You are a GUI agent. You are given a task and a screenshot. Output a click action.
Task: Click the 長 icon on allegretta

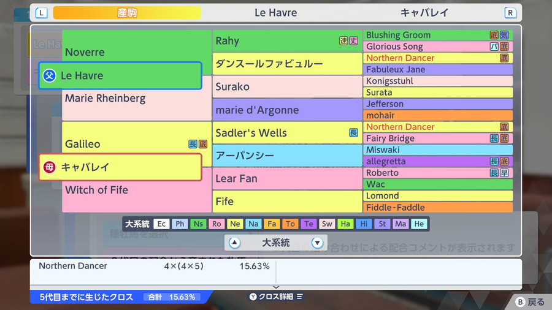494,161
